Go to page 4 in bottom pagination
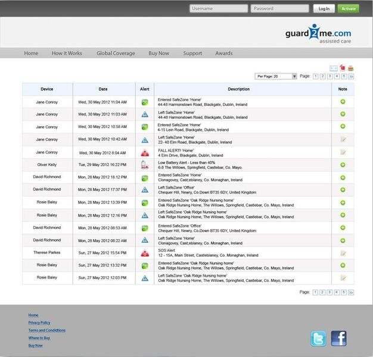The image size is (373, 357). coord(337,292)
